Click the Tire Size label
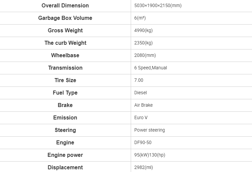Screen dimensions: 252x172 pyautogui.click(x=65, y=80)
